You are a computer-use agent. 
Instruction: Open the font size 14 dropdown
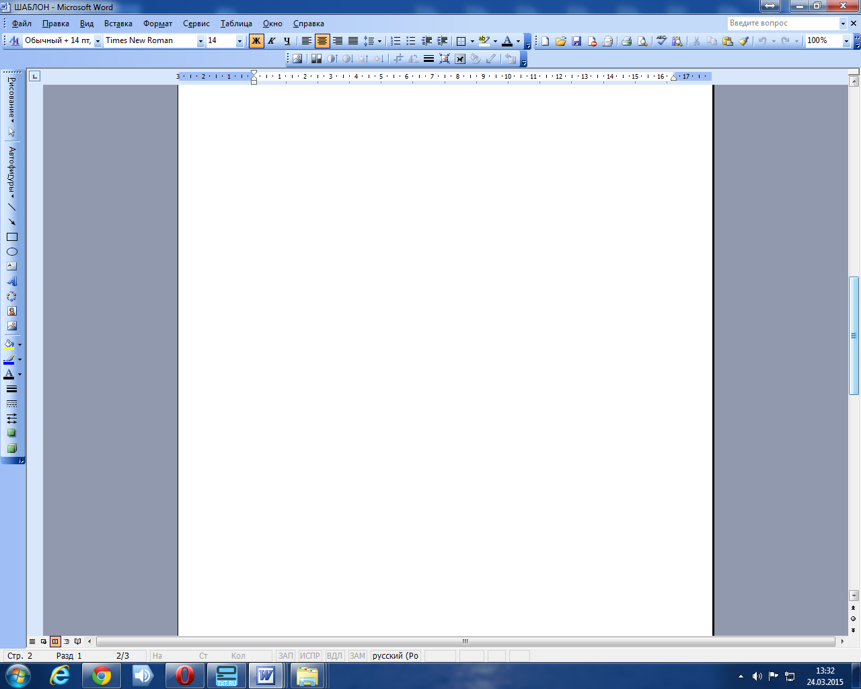(x=239, y=41)
